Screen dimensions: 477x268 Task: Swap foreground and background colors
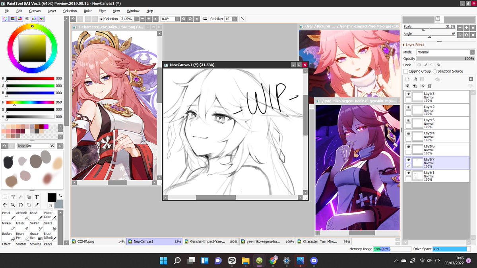60,196
